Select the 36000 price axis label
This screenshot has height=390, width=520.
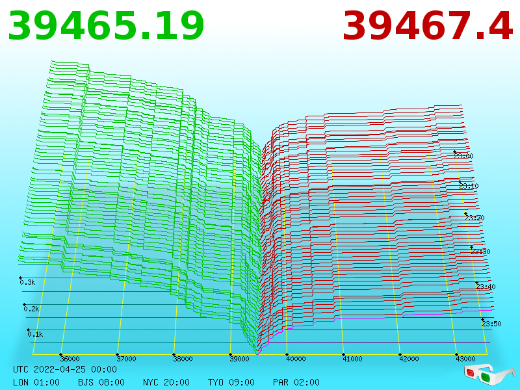70,359
